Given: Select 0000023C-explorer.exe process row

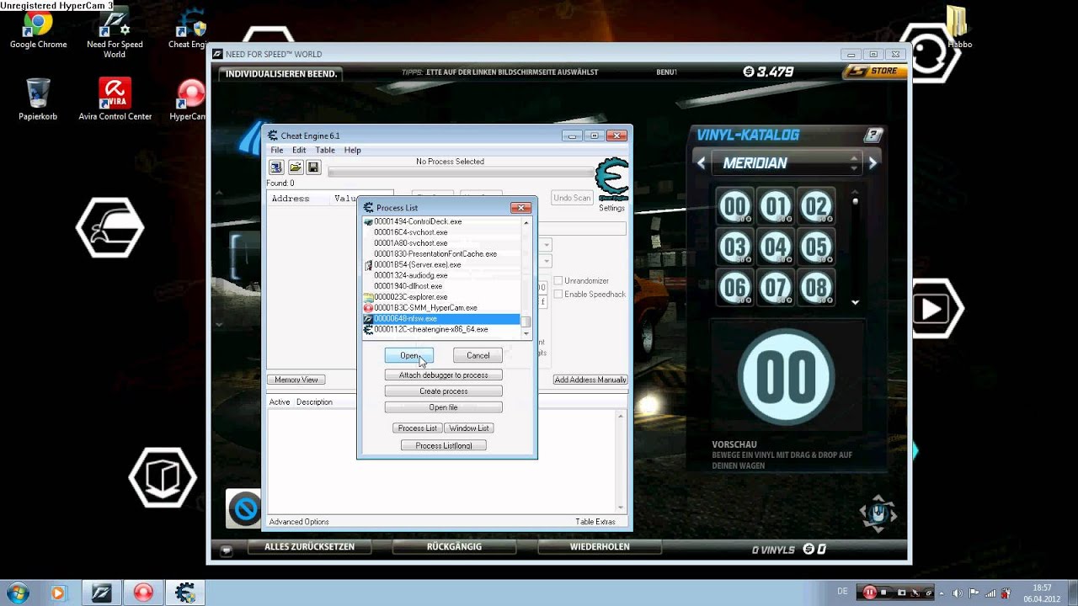Looking at the screenshot, I should (441, 297).
